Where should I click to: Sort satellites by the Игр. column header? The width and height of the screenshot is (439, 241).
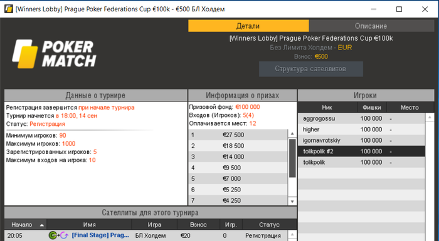231,225
